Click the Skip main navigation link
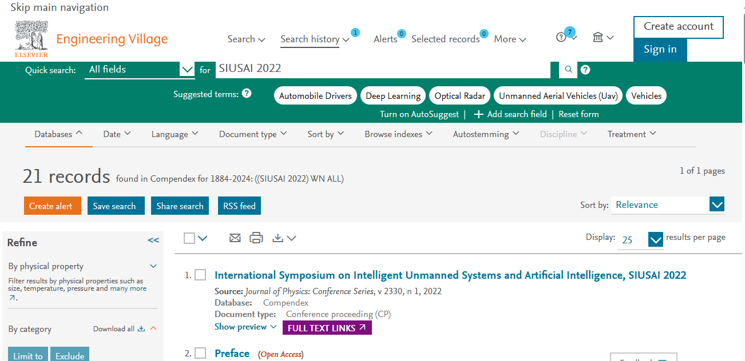The width and height of the screenshot is (745, 361). 60,7
